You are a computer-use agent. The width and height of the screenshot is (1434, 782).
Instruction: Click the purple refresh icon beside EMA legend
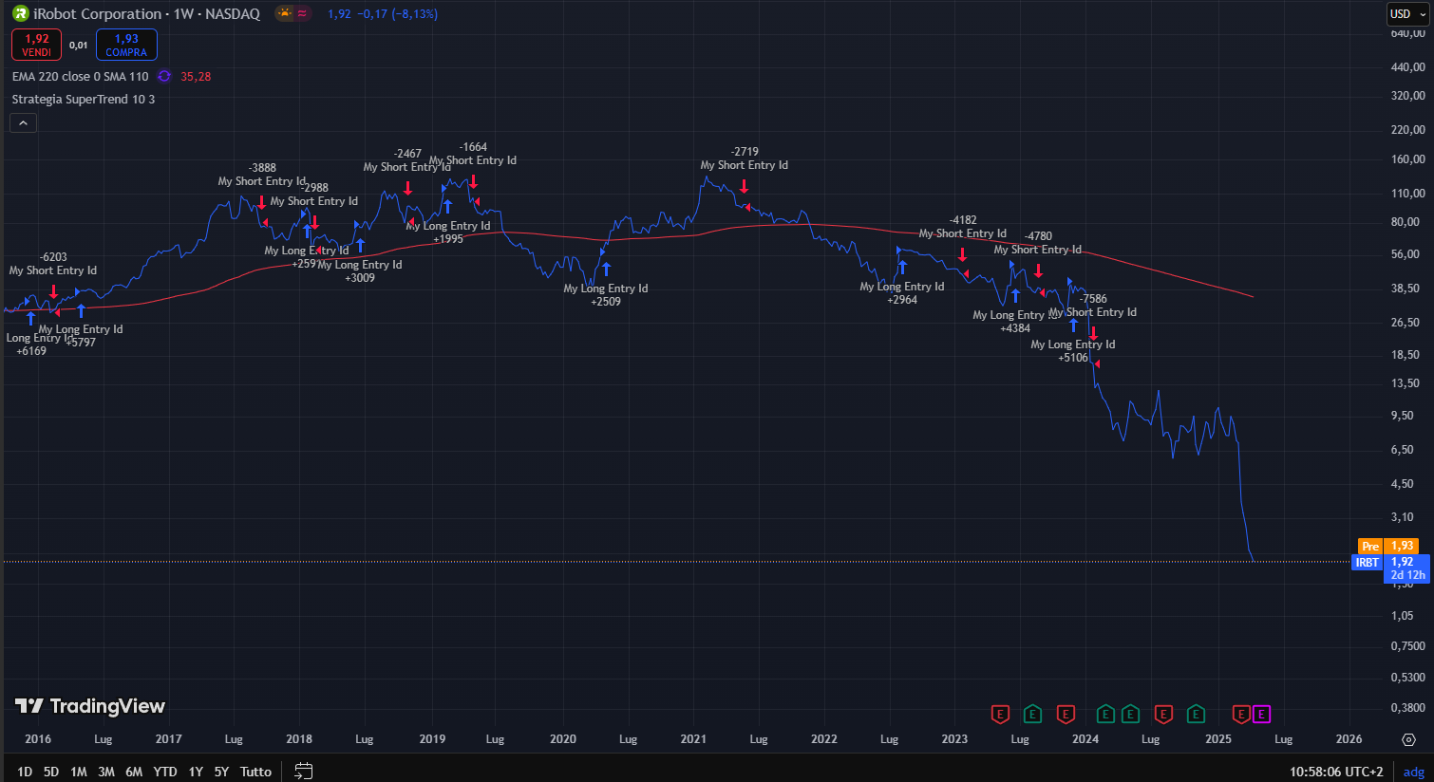(x=164, y=76)
